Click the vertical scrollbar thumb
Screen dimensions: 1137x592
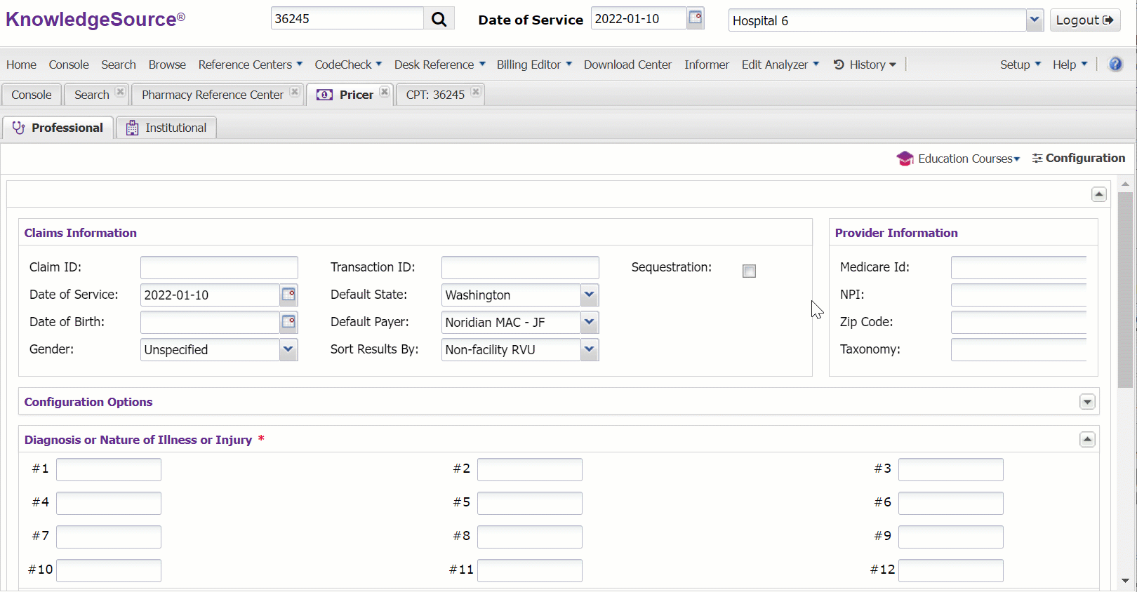pos(1125,288)
